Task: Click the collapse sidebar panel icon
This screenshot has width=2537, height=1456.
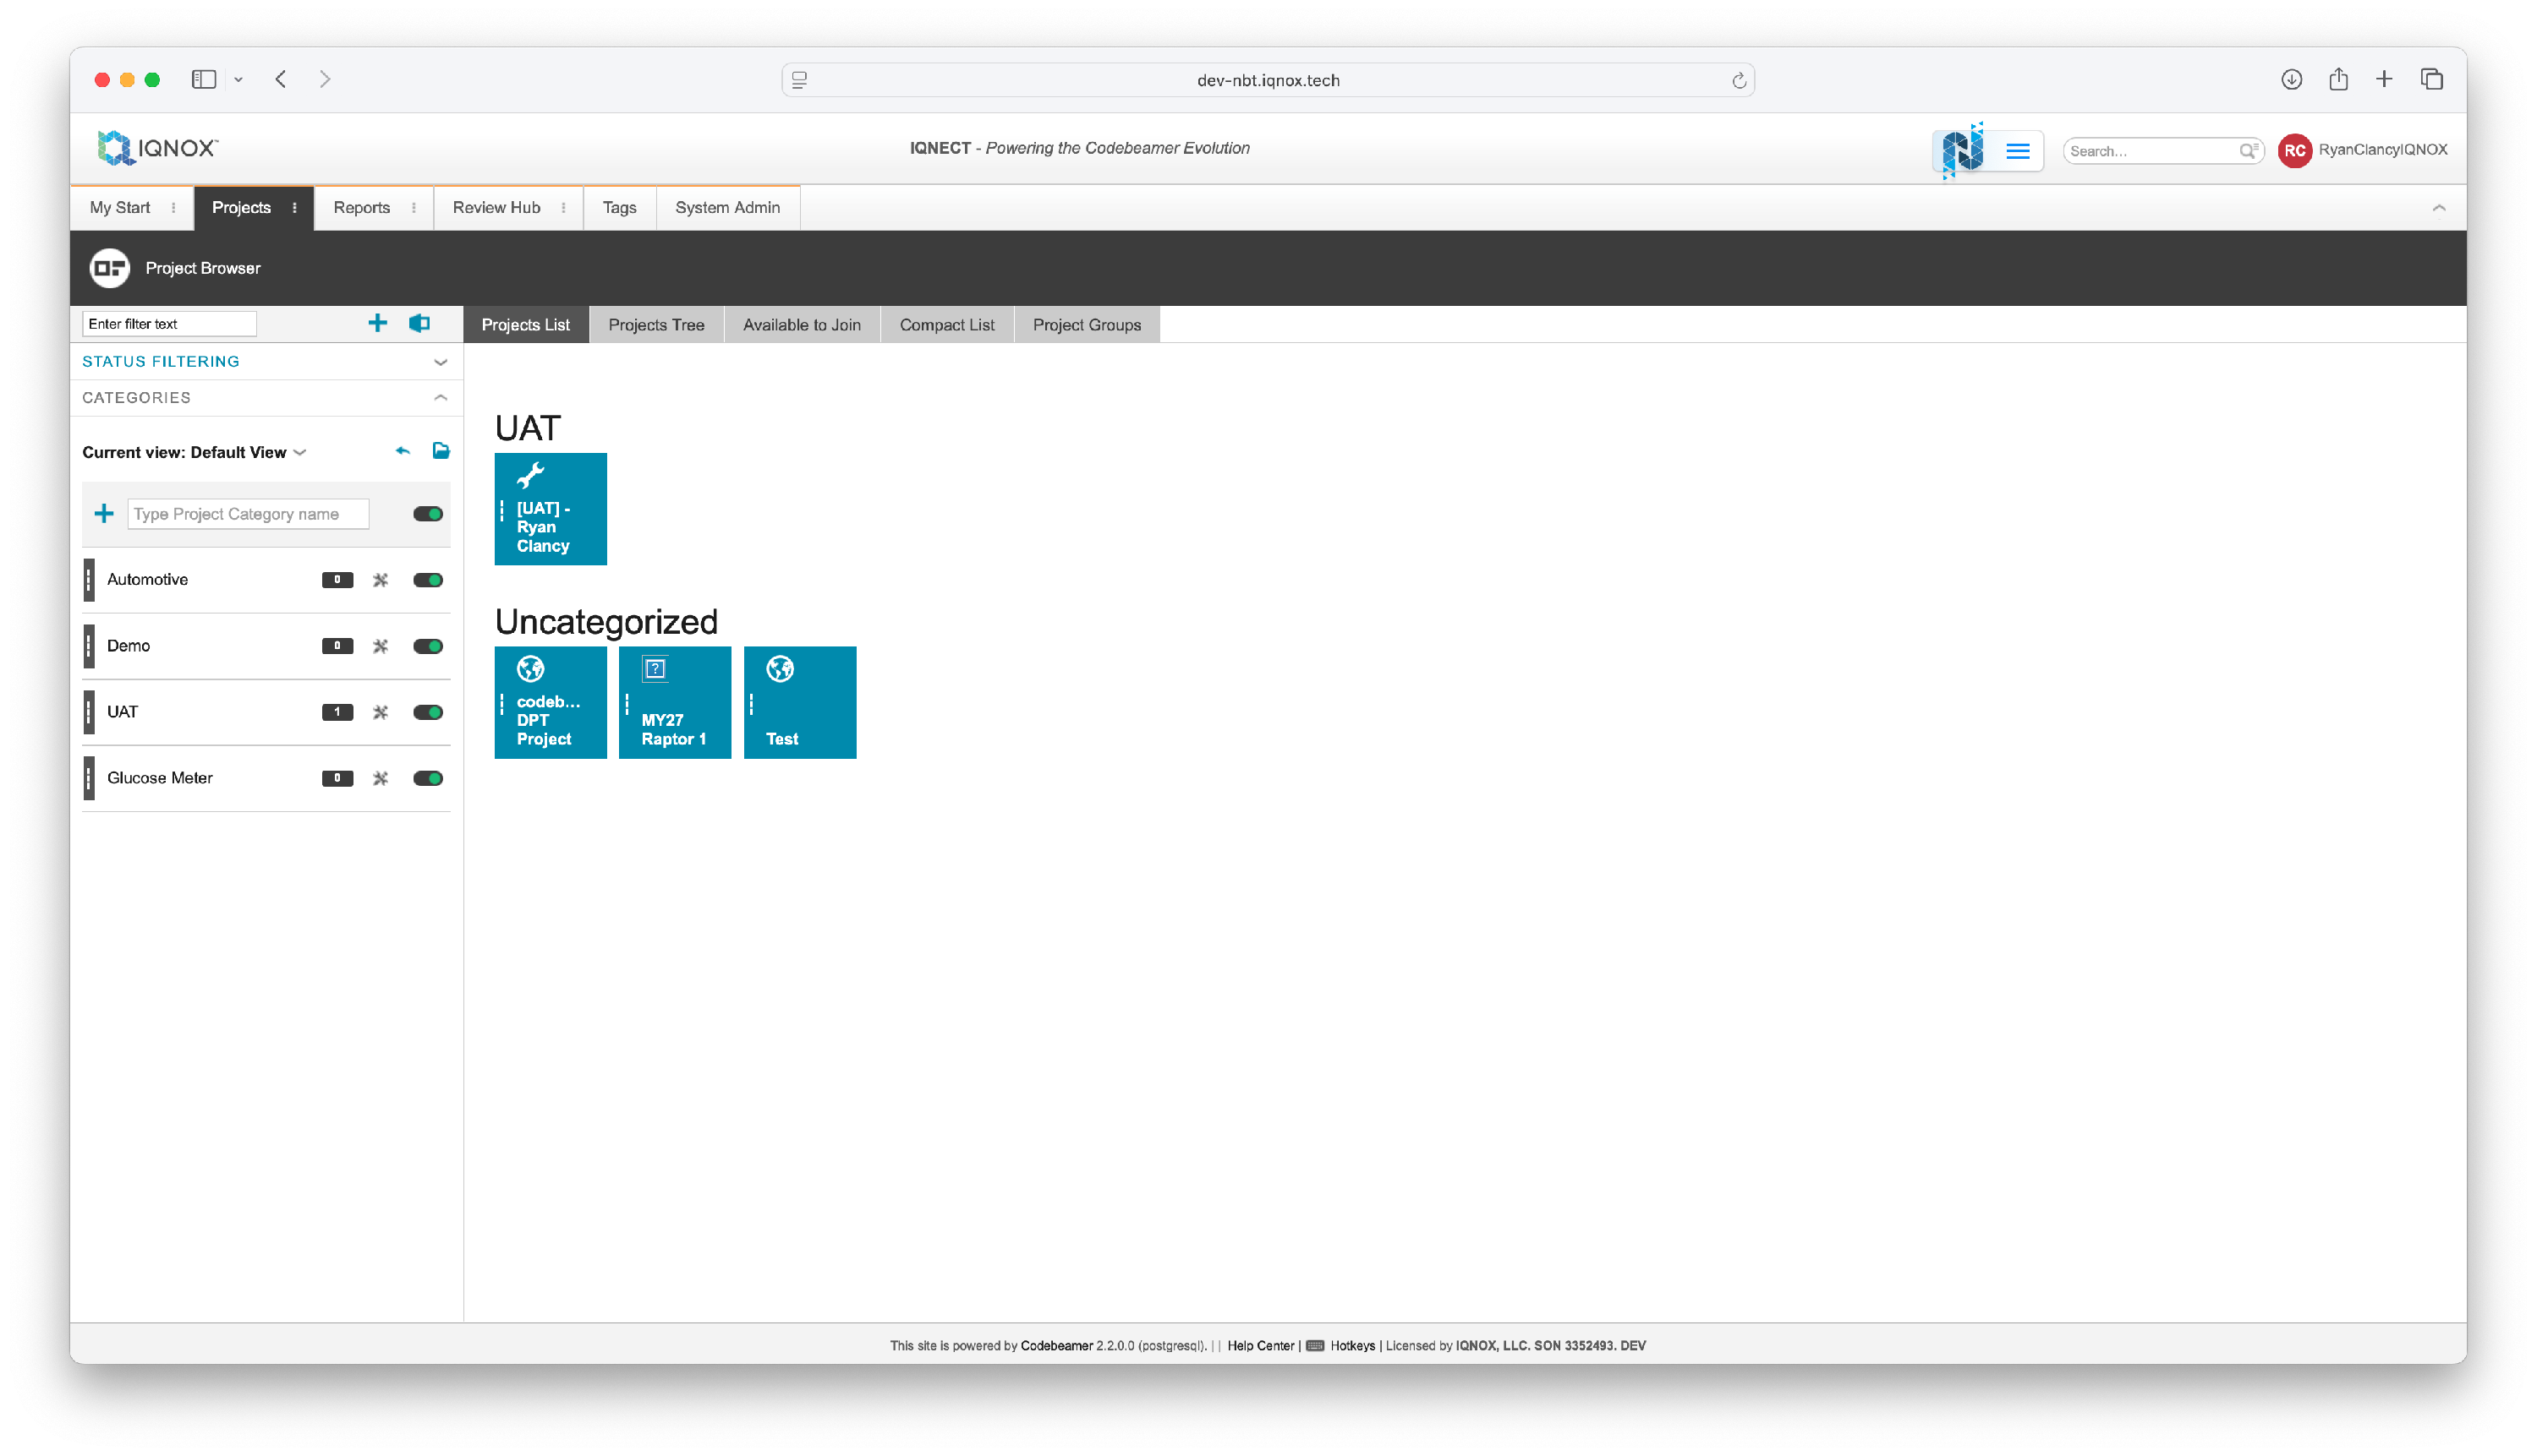Action: coord(419,323)
